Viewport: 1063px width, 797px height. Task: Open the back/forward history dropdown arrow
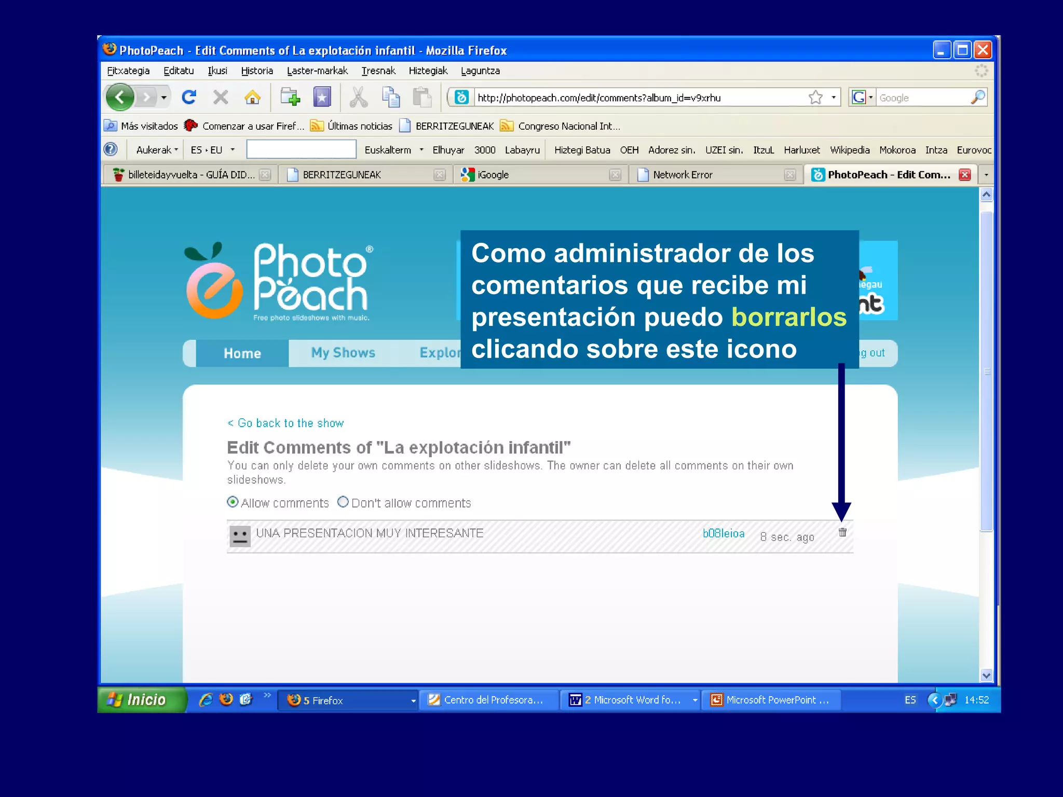tap(163, 97)
